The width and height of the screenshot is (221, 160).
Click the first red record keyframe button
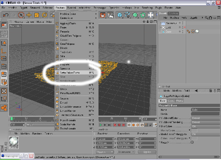[x=115, y=125]
